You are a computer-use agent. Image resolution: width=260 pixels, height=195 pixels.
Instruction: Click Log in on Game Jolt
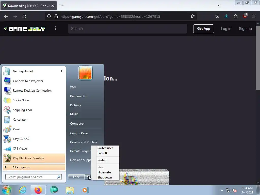[x=226, y=29]
